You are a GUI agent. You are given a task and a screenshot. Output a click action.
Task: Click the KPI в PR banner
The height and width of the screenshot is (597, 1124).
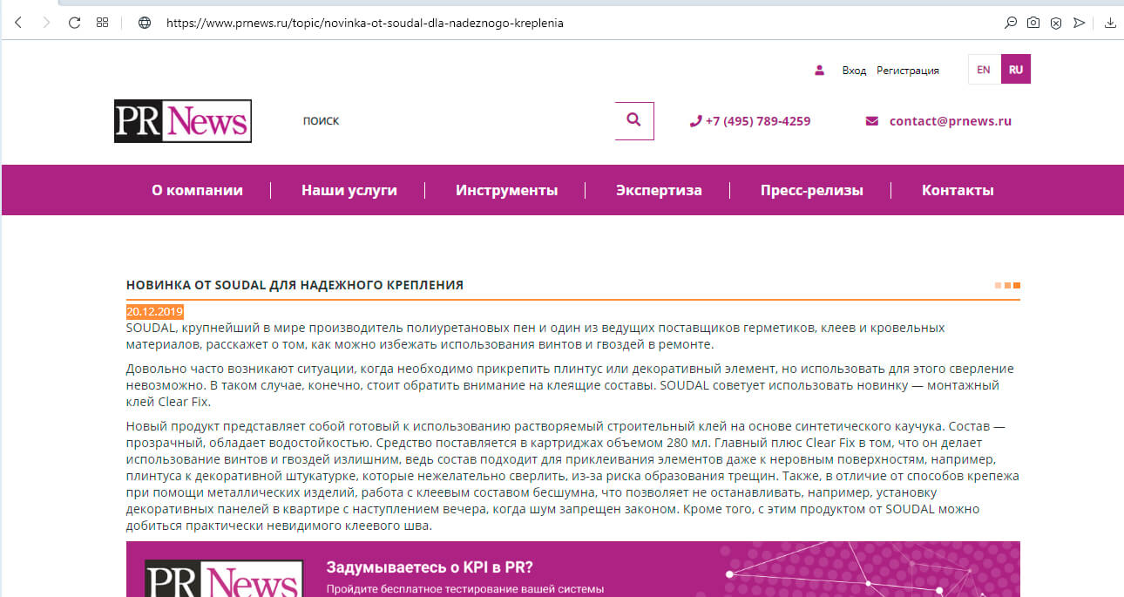click(x=573, y=569)
